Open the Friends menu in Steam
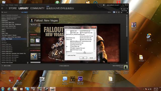Image resolution: width=161 pixels, height=91 pixels. click(x=11, y=5)
